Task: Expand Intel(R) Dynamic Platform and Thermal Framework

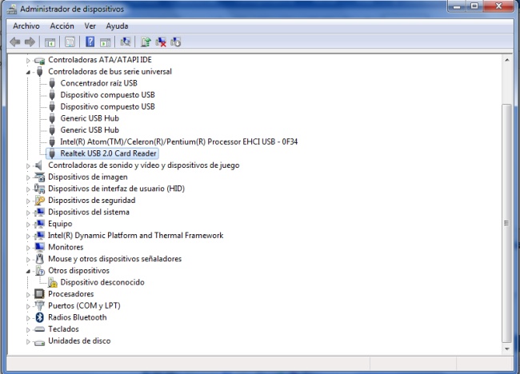Action: pos(28,237)
